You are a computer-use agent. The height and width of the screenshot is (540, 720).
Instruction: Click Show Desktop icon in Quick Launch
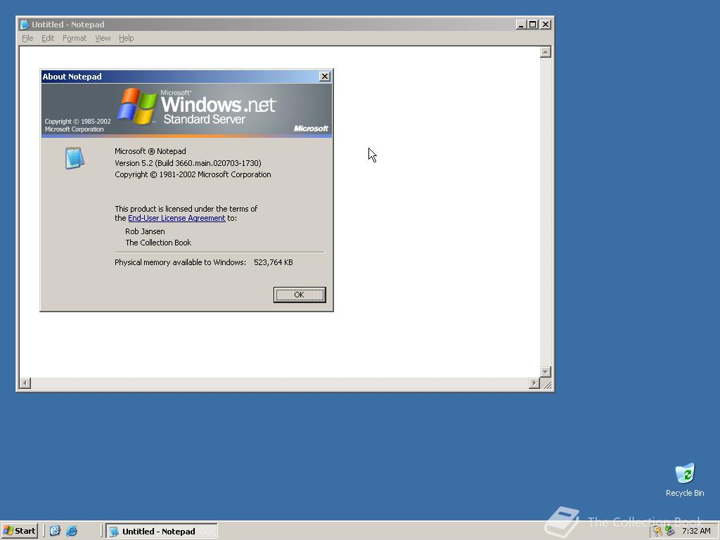coord(55,531)
